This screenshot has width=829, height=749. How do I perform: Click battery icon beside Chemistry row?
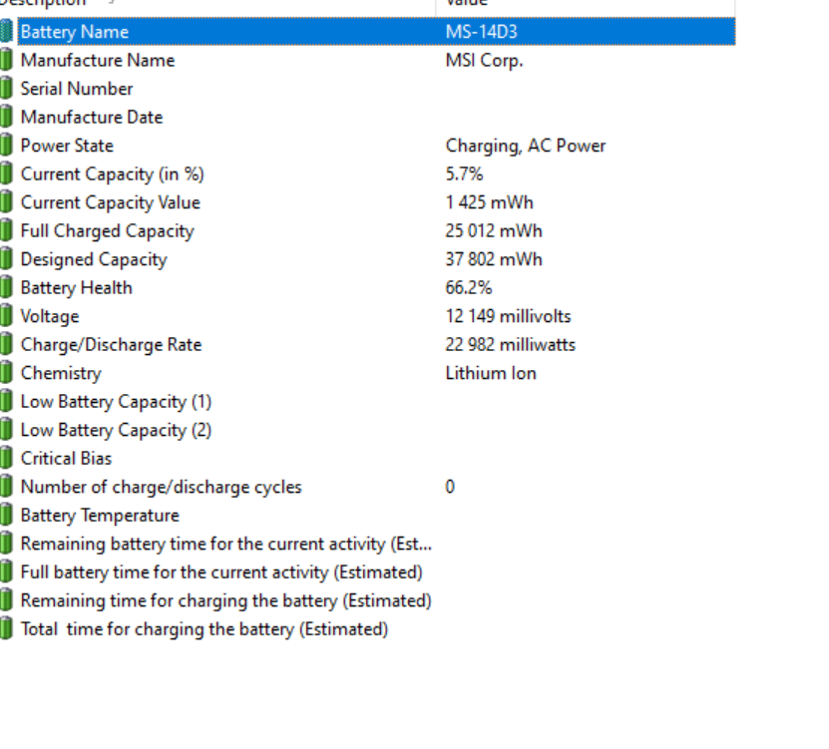click(6, 373)
